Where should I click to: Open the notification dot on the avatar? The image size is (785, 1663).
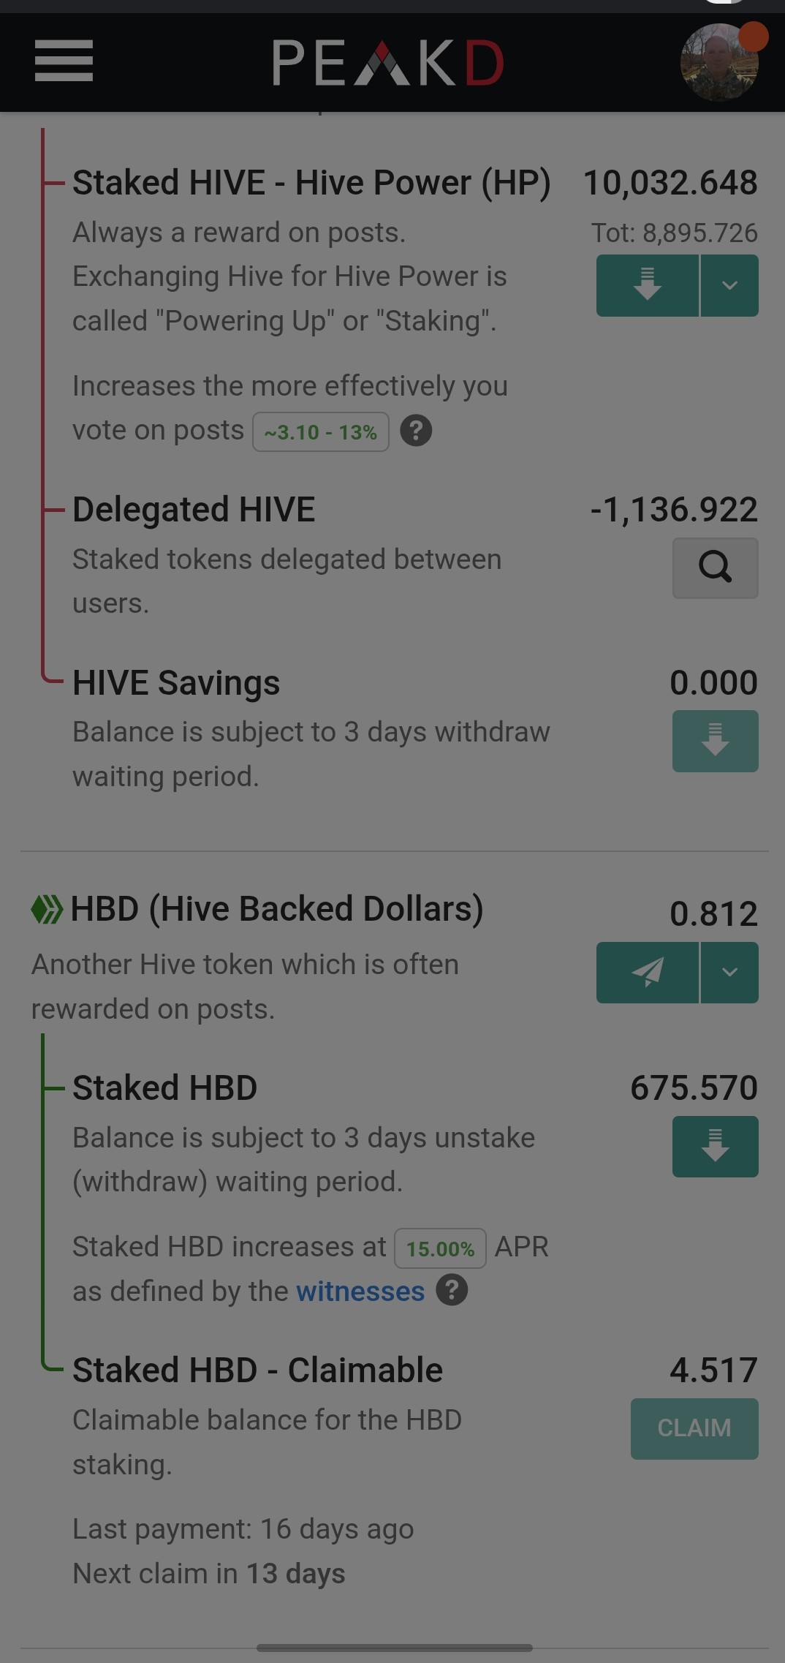pyautogui.click(x=753, y=37)
